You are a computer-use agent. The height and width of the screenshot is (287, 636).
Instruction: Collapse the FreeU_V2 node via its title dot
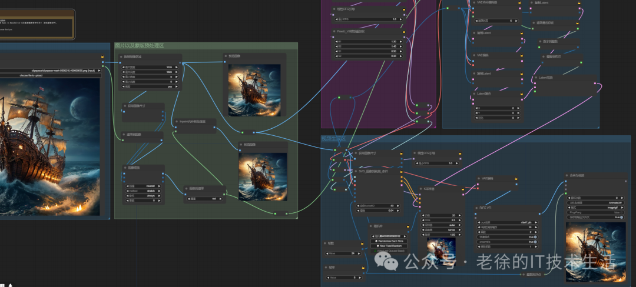pos(334,31)
